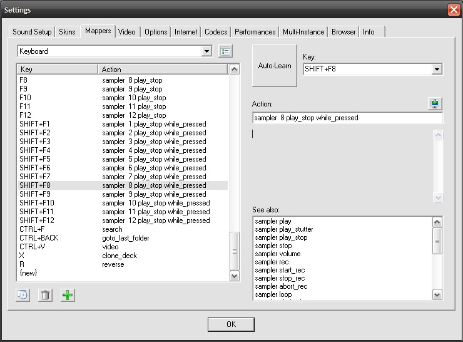Close the Settings window
463x342 pixels.
click(454, 10)
